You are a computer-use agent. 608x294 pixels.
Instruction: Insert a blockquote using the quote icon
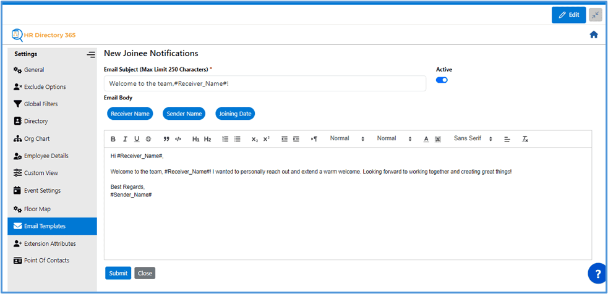(166, 139)
